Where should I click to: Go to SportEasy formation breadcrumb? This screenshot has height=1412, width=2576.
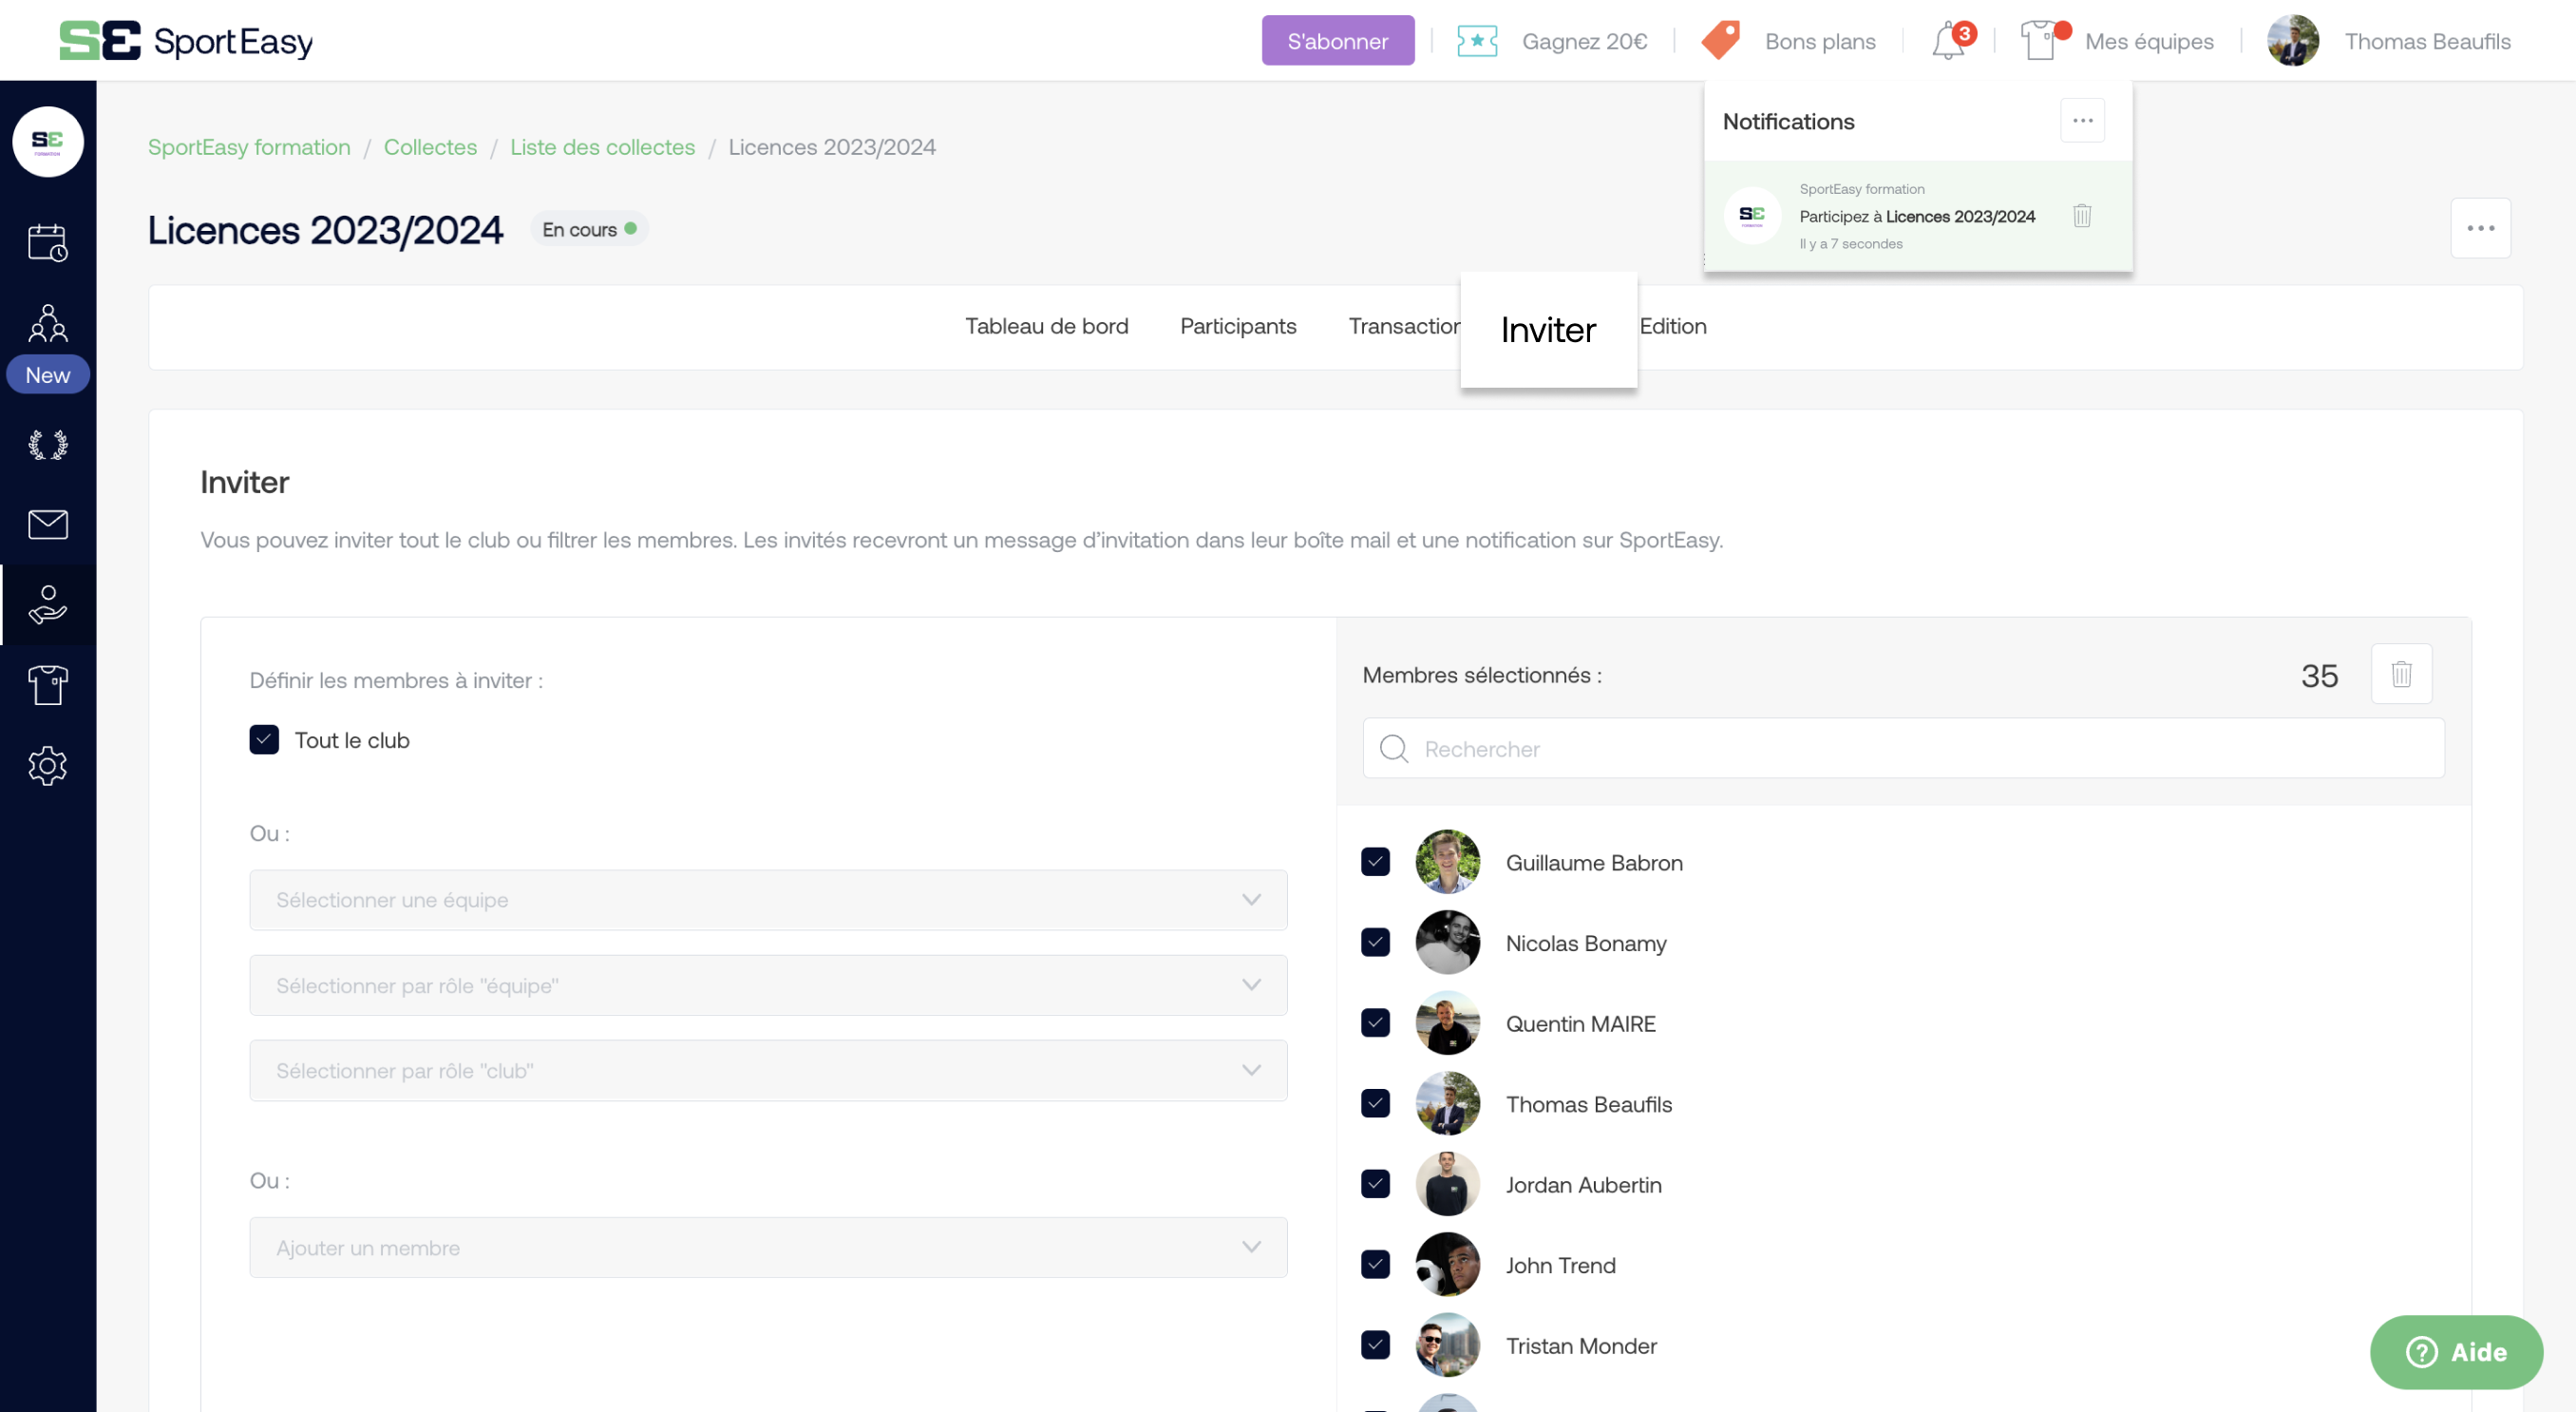(x=249, y=147)
